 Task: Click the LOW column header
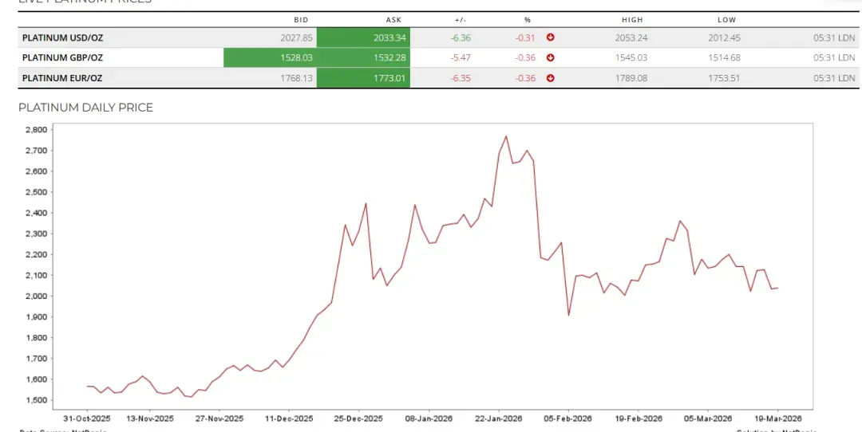[x=727, y=20]
